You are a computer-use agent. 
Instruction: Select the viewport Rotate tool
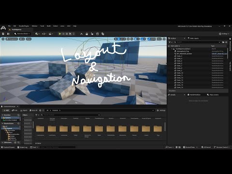click(121, 39)
